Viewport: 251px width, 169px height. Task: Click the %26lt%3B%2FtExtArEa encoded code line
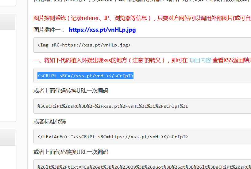click(x=144, y=167)
